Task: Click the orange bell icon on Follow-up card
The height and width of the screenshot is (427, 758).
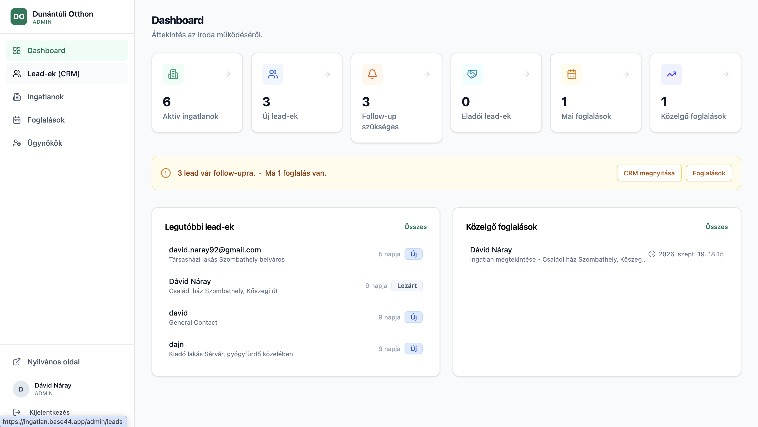Action: [x=372, y=74]
